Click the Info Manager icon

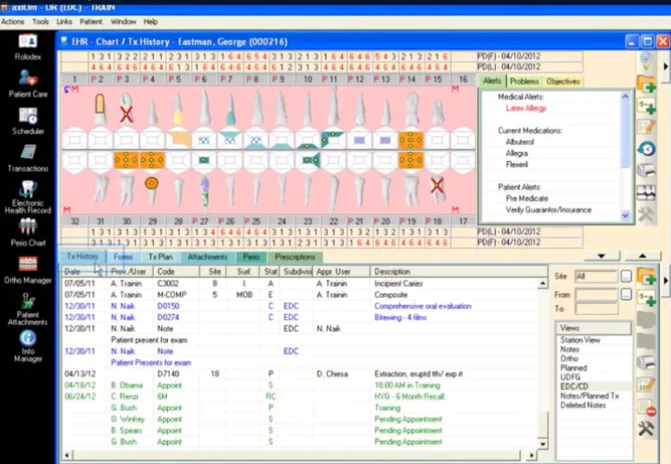click(27, 345)
